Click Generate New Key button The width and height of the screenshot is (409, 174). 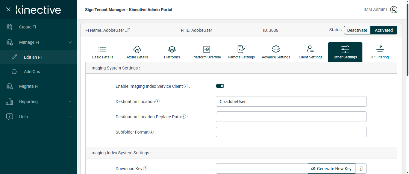coord(331,169)
